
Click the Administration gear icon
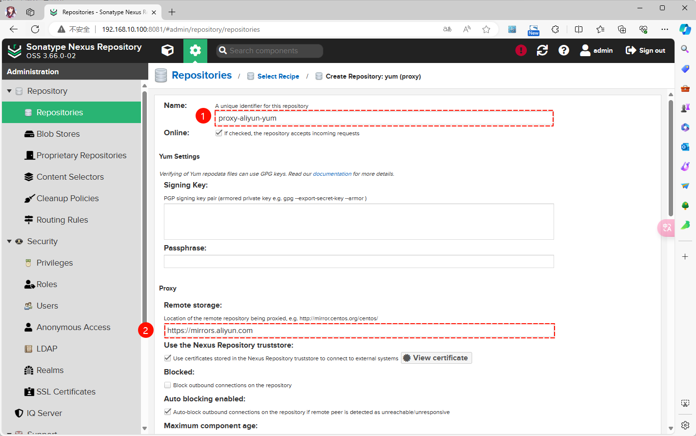coord(195,51)
